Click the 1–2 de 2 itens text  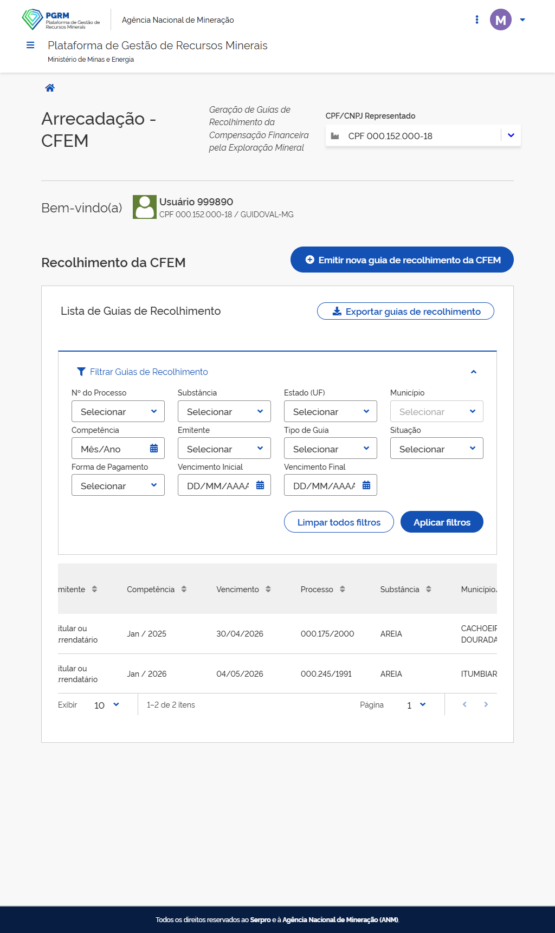coord(171,705)
